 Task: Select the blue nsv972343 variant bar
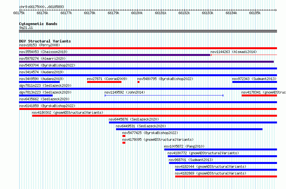pyautogui.click(x=255, y=82)
